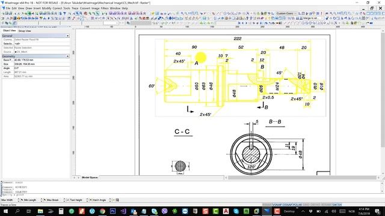This screenshot has height=216, width=385.
Task: Open the Windows Start menu
Action: (x=5, y=211)
